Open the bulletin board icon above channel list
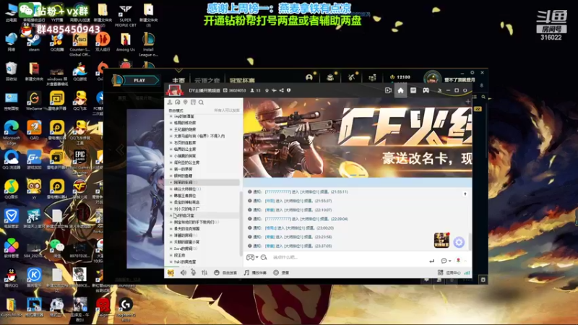The height and width of the screenshot is (325, 578). point(193,102)
